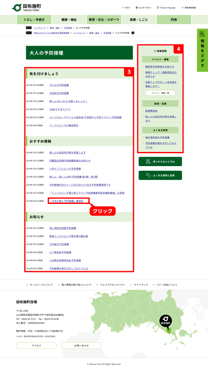Screen dimensions: 208x370
Task: Click the 田布施町 map marker
Action: [166, 322]
